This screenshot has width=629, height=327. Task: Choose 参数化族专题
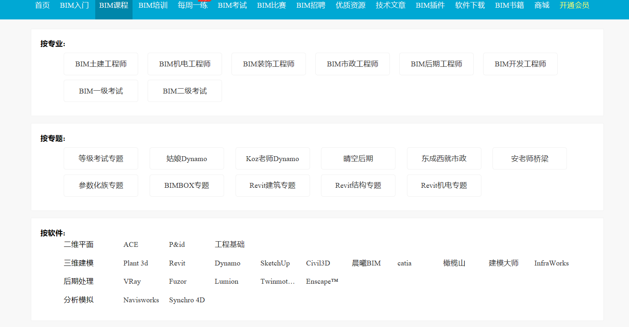pos(101,185)
